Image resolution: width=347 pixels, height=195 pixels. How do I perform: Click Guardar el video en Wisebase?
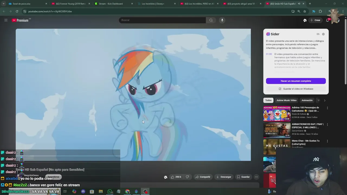296,89
